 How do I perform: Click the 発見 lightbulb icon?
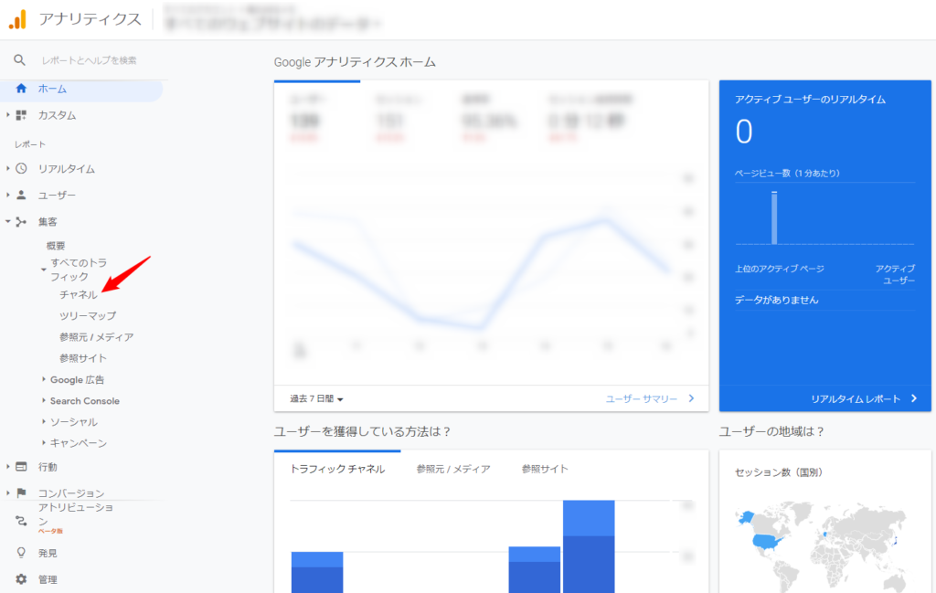coord(21,553)
